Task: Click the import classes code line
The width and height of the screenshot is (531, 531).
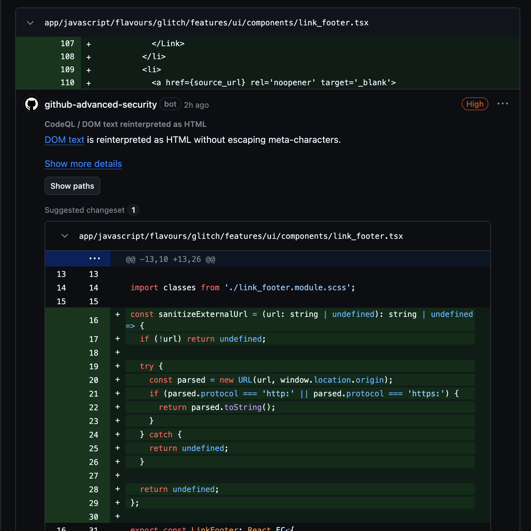Action: pos(243,288)
